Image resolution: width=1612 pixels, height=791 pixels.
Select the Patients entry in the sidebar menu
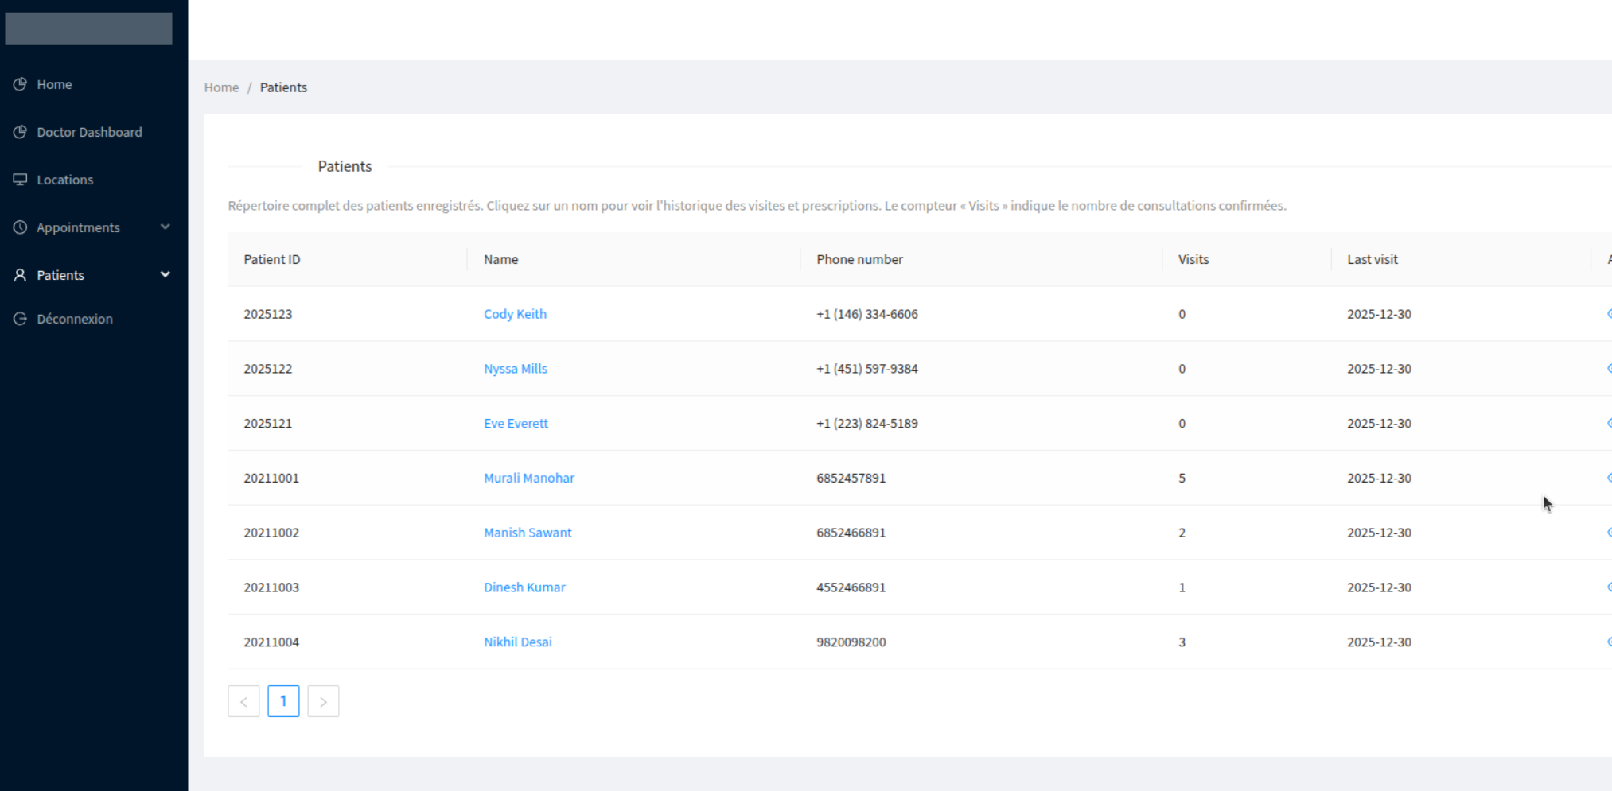(60, 274)
